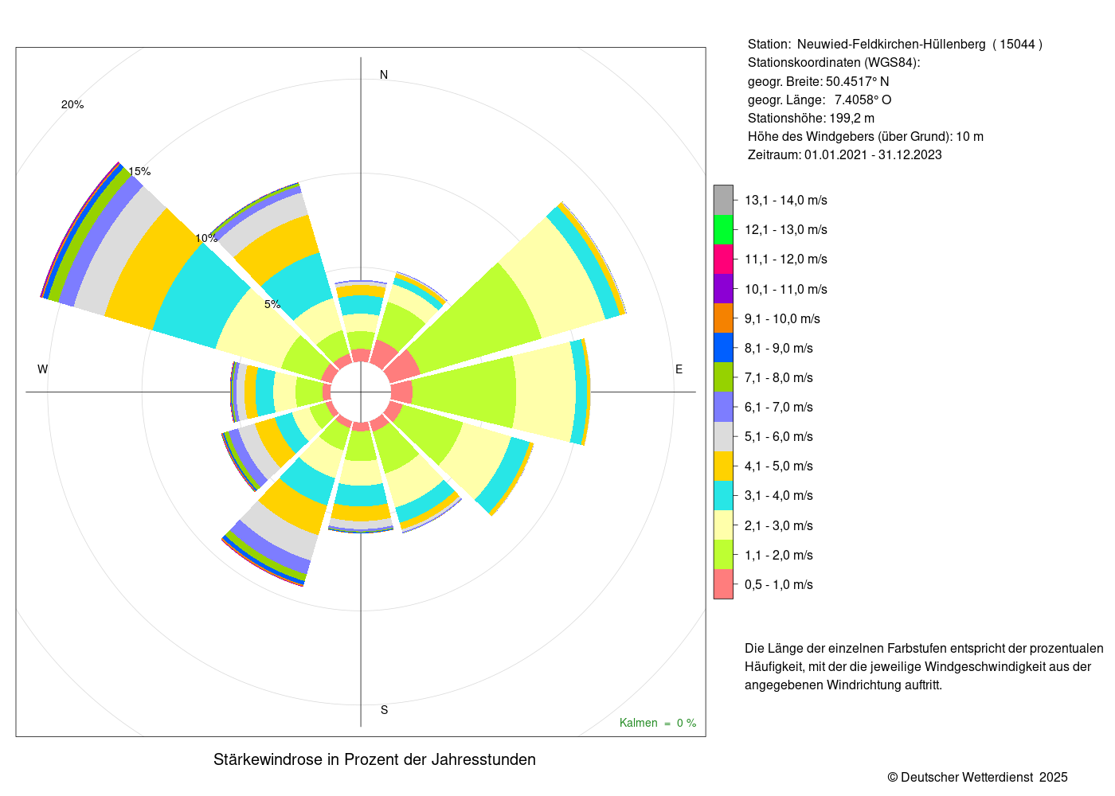This screenshot has height=796, width=1115.
Task: Click the green "Kalmen = 0 %" text
Action: 658,723
